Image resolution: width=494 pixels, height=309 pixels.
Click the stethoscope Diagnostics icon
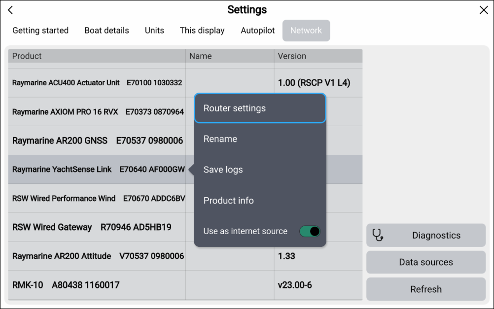(378, 236)
